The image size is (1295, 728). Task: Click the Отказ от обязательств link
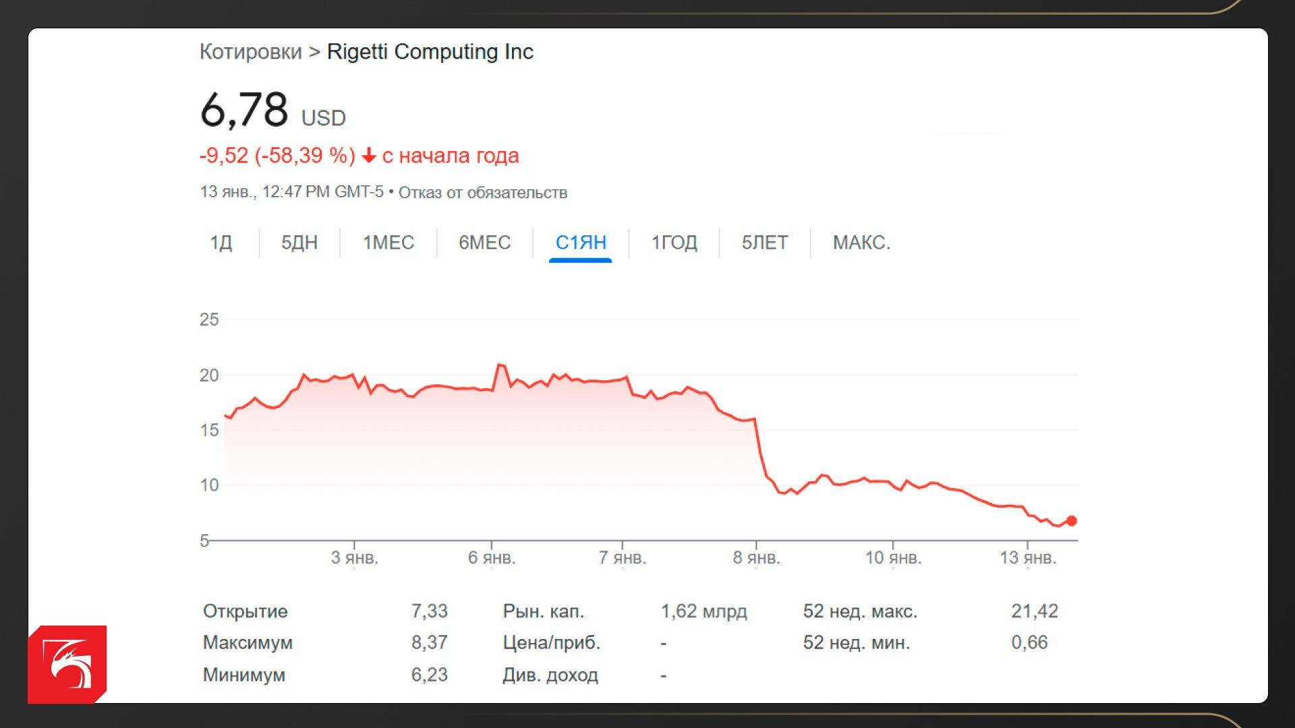click(x=483, y=193)
